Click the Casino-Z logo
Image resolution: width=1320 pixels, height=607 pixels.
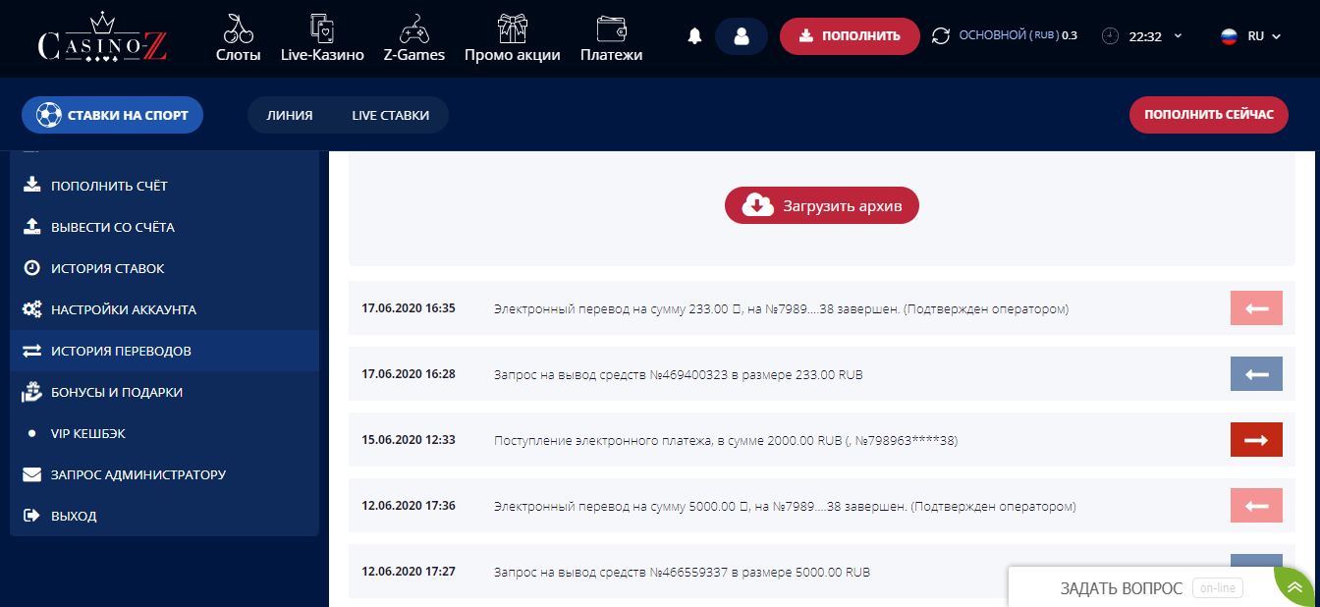click(102, 39)
